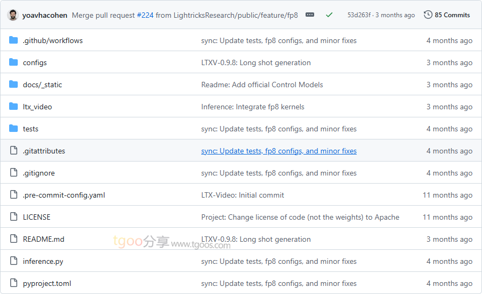Click the commit history clock icon
The image size is (482, 294).
click(x=428, y=15)
